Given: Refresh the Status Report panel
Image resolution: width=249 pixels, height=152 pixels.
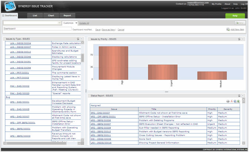Looking at the screenshot, I should 239,95.
